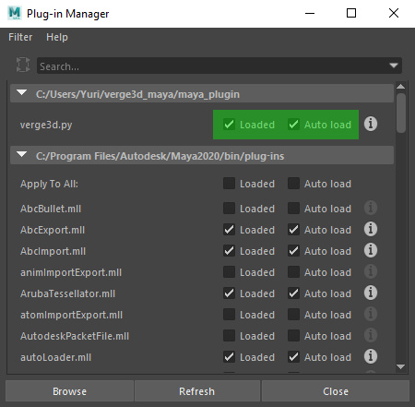Open autoLoader.mll info icon
415x407 pixels.
(371, 356)
